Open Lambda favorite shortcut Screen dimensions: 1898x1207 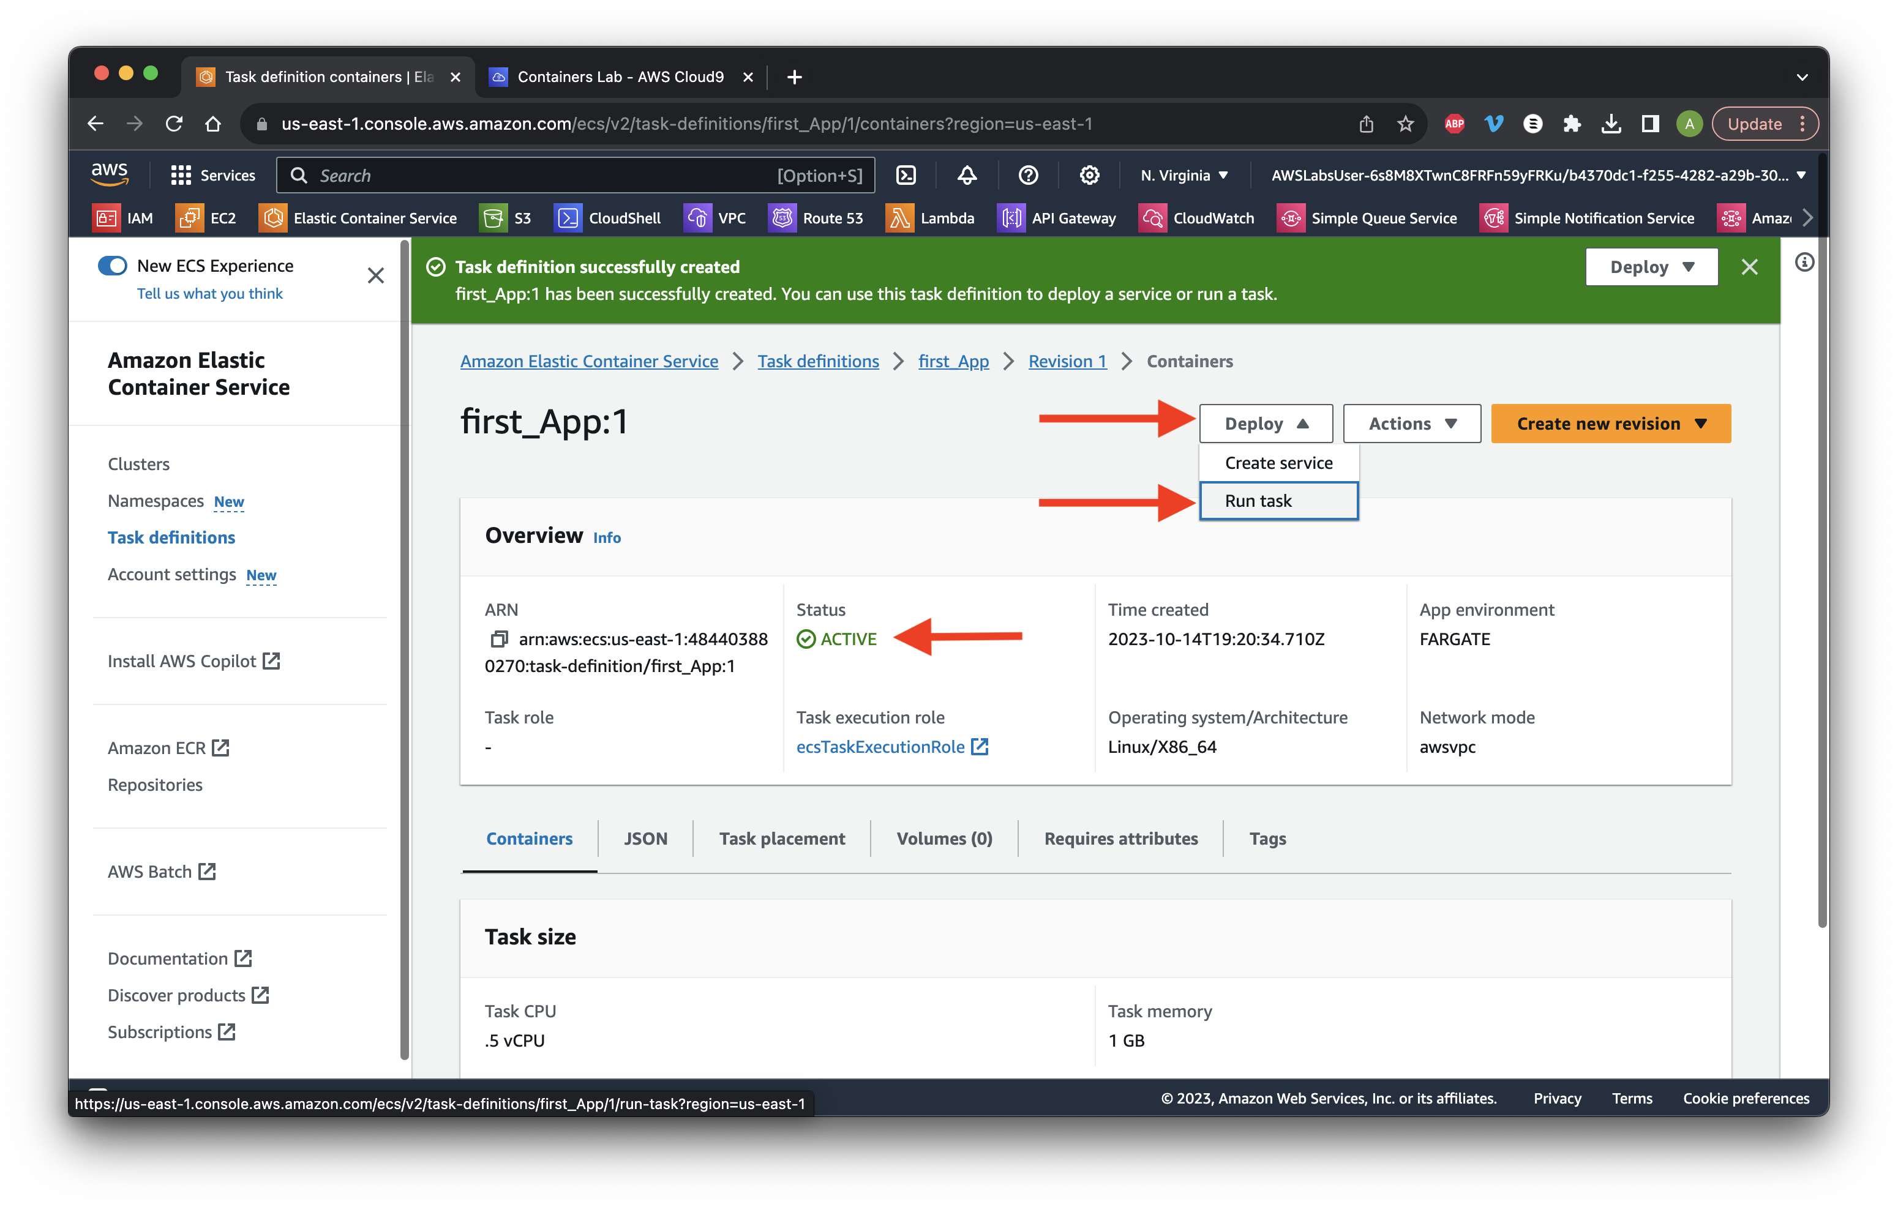click(931, 219)
